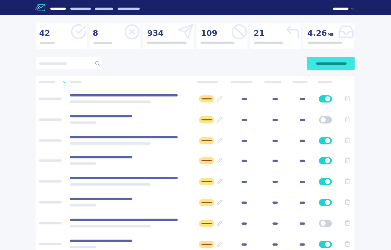
Task: Click the large teal action button above the table
Action: (331, 63)
